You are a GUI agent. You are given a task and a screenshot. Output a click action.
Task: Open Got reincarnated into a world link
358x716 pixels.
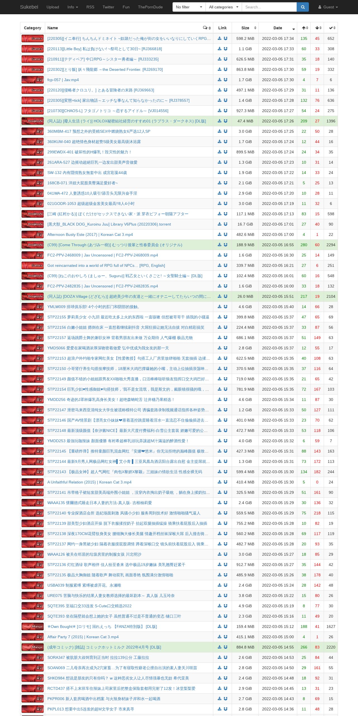pos(106,265)
